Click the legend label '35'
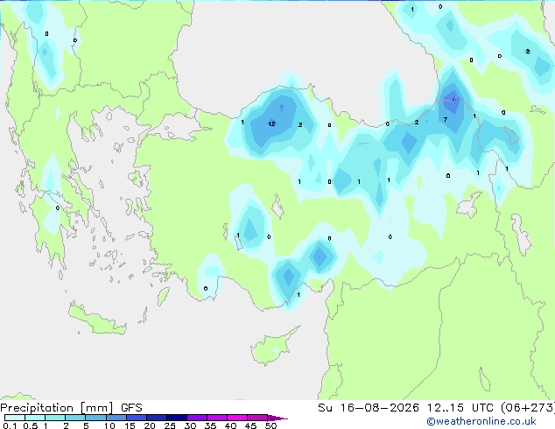This screenshot has height=429, width=555. point(210,425)
